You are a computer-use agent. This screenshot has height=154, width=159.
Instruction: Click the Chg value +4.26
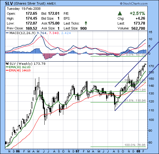(140, 18)
